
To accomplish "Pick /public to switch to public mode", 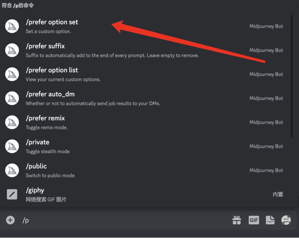I will [x=36, y=166].
